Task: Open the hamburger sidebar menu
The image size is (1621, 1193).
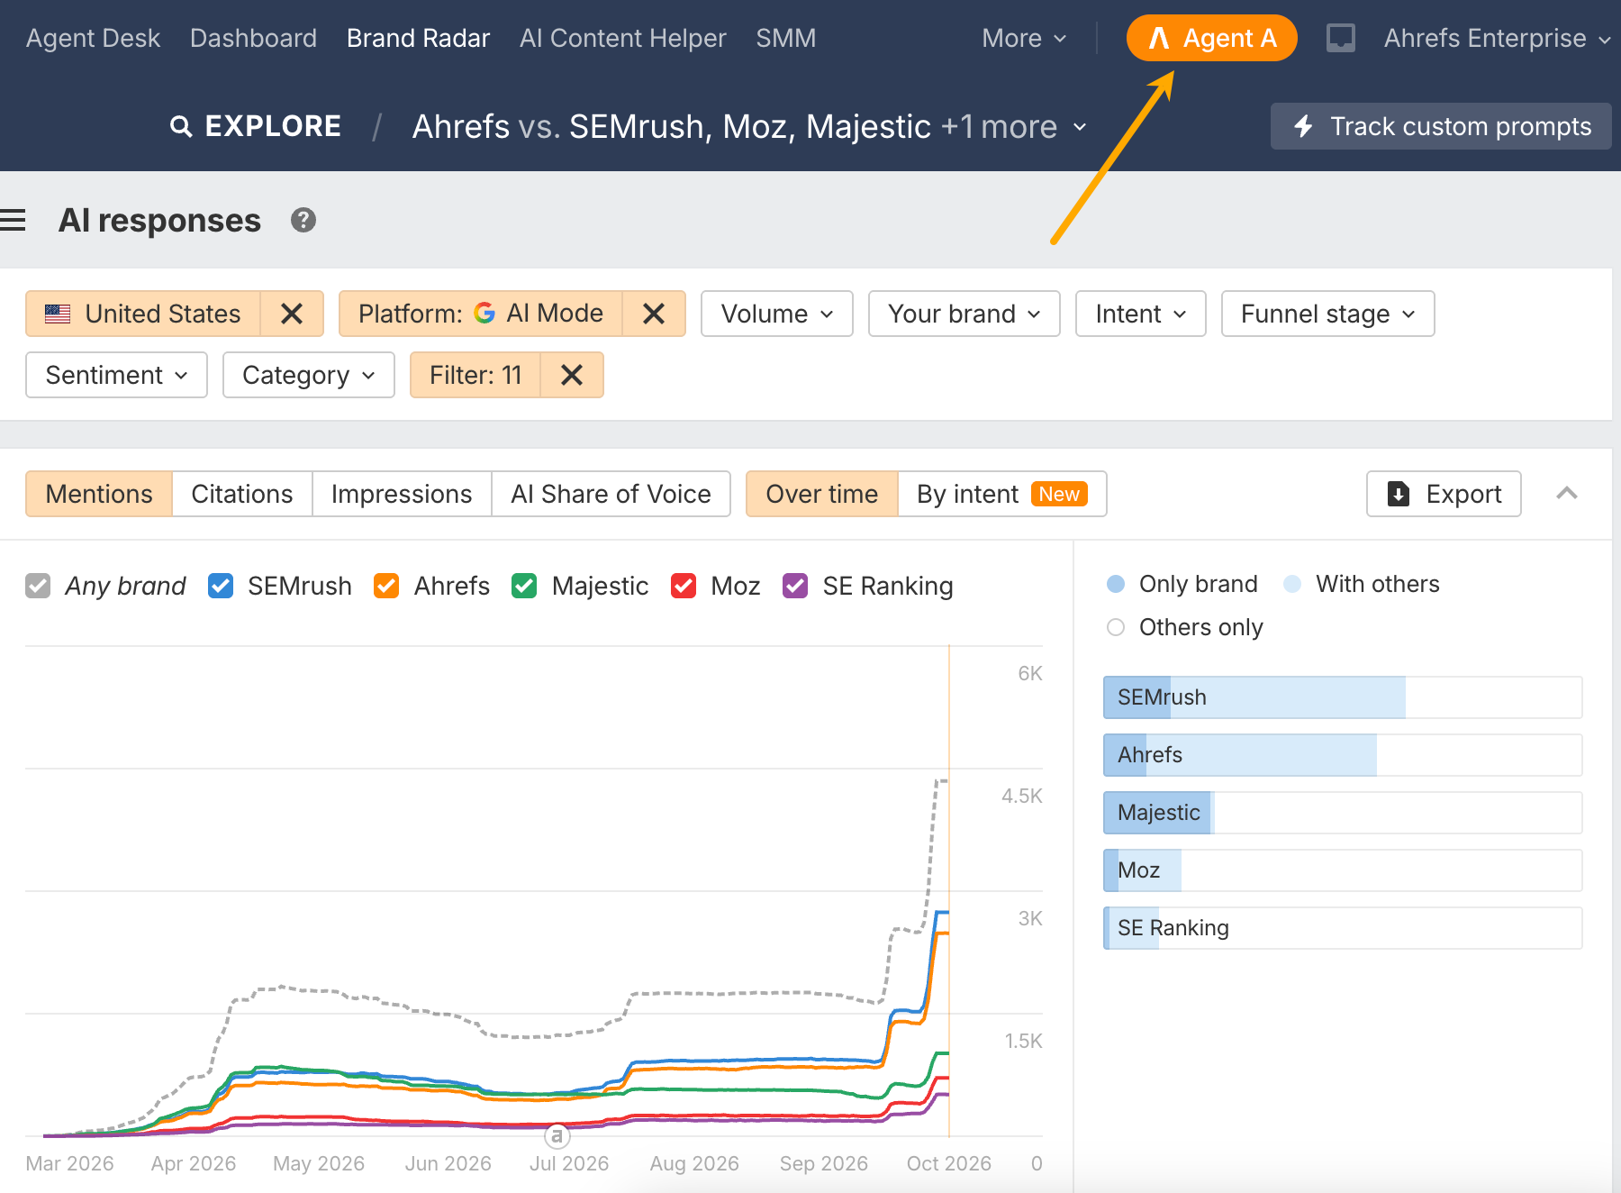Action: pos(13,221)
